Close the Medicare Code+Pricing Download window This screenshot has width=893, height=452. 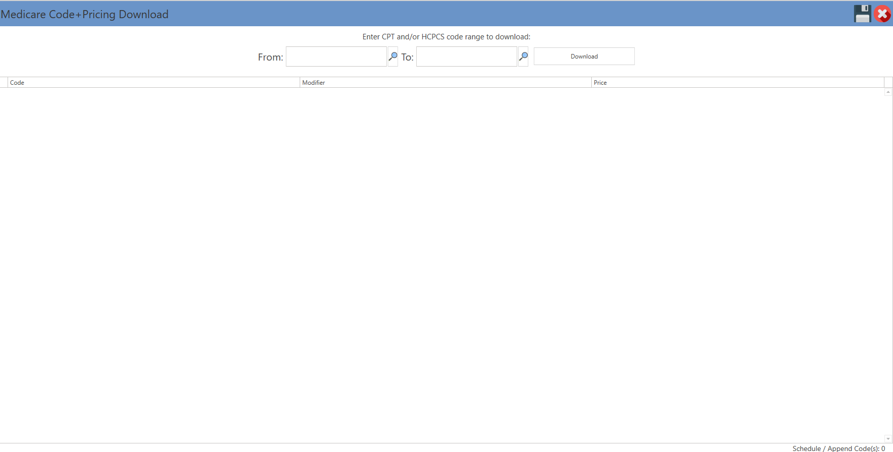(882, 14)
